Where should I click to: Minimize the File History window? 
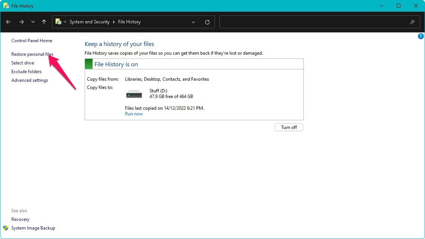(381, 6)
